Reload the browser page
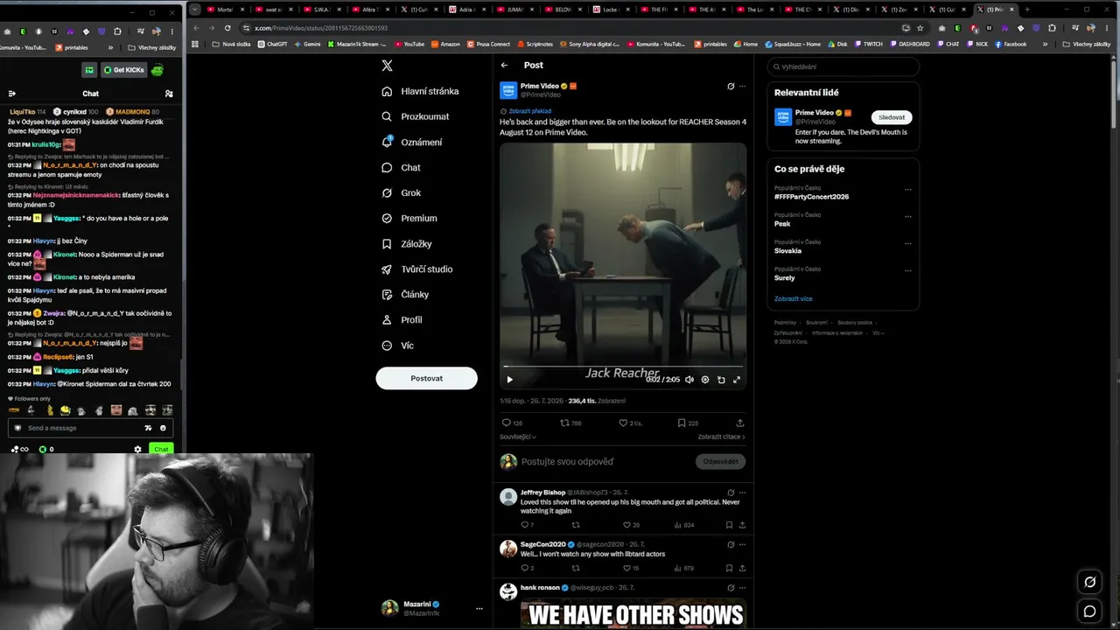The image size is (1120, 630). pyautogui.click(x=227, y=28)
